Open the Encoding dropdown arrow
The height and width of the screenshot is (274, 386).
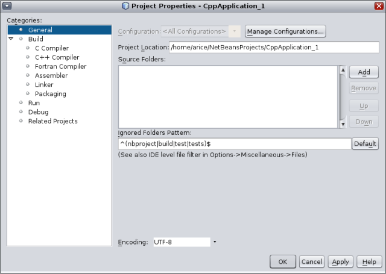(215, 242)
